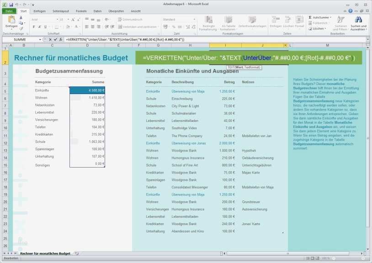Click the Zellenformatvorlagen icon
Viewport: 372px width, 263px height.
(x=252, y=20)
